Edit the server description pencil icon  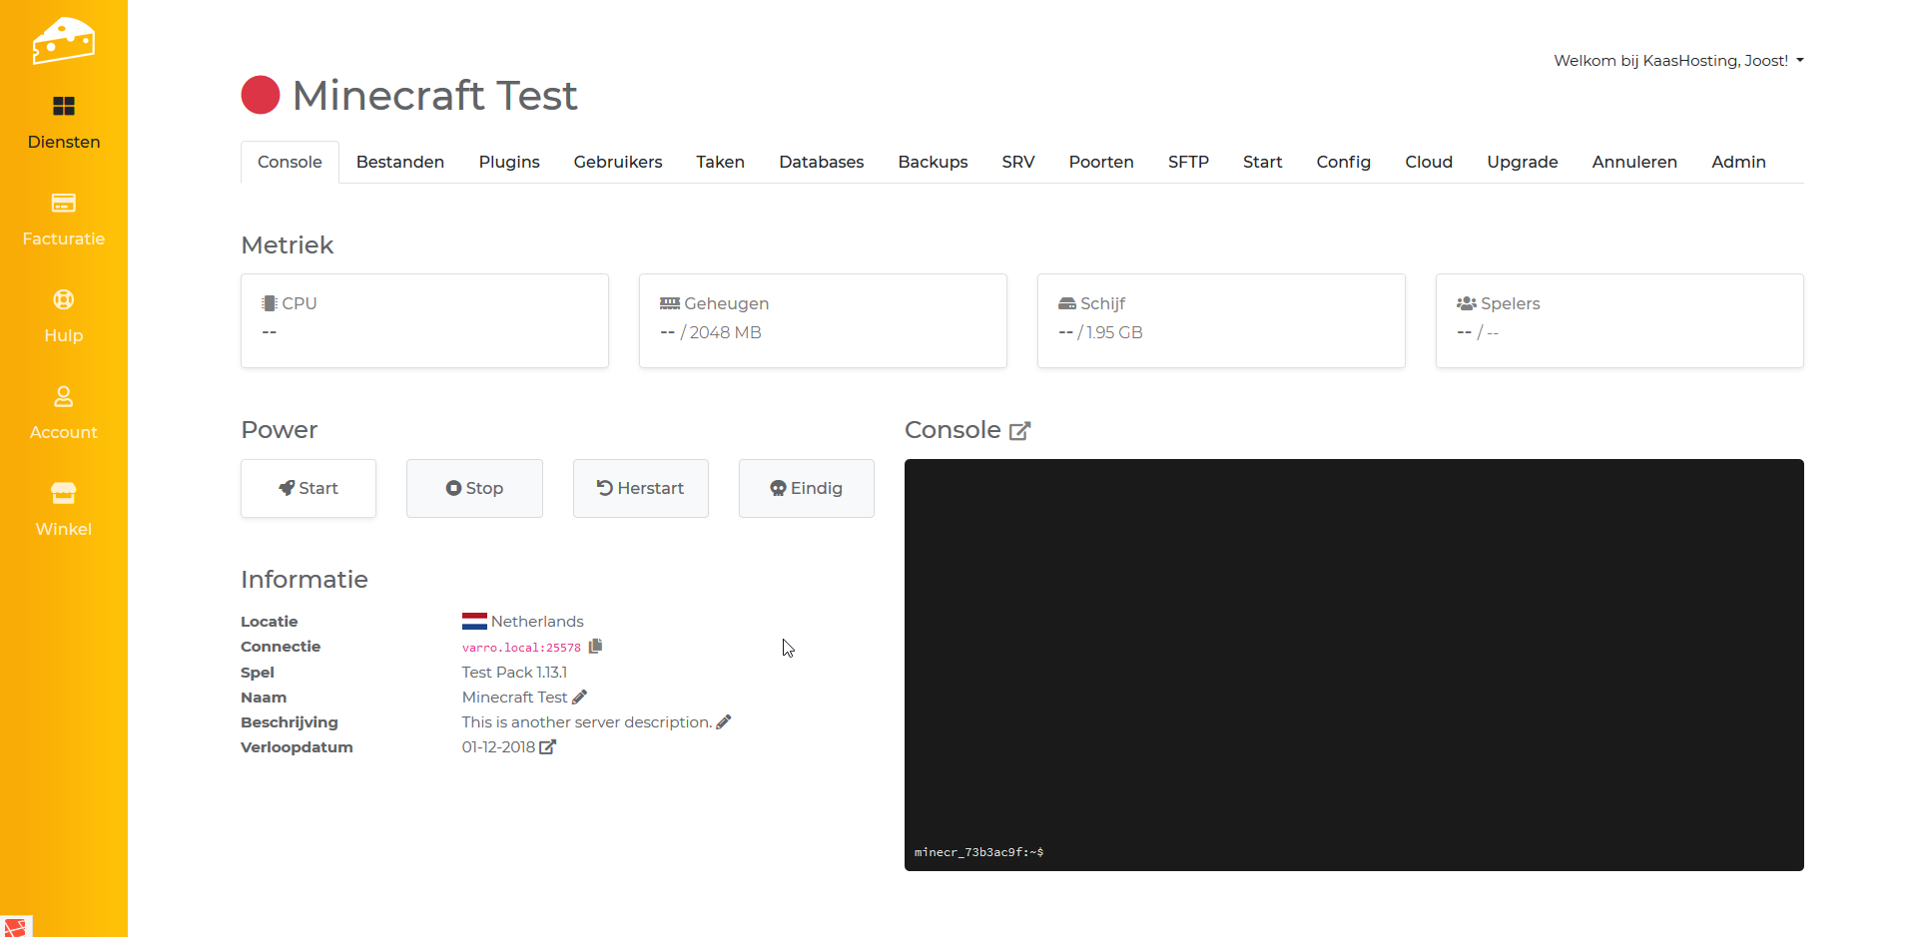click(x=724, y=721)
